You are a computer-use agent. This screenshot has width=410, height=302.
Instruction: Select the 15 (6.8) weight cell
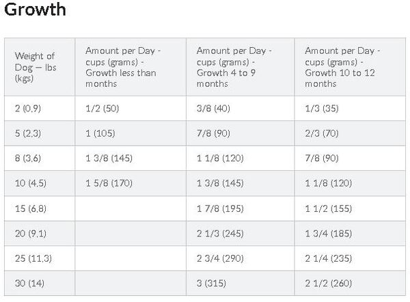(x=40, y=208)
